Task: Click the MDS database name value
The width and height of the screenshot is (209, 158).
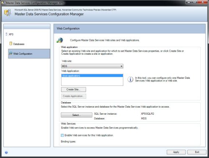Action: point(144,118)
